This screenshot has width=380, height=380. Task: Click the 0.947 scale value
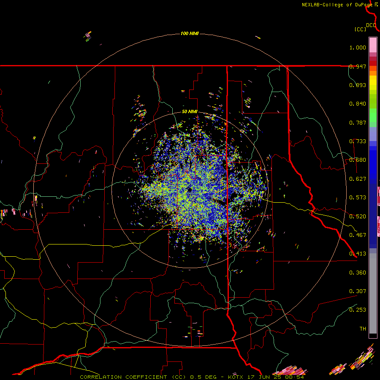pyautogui.click(x=358, y=66)
